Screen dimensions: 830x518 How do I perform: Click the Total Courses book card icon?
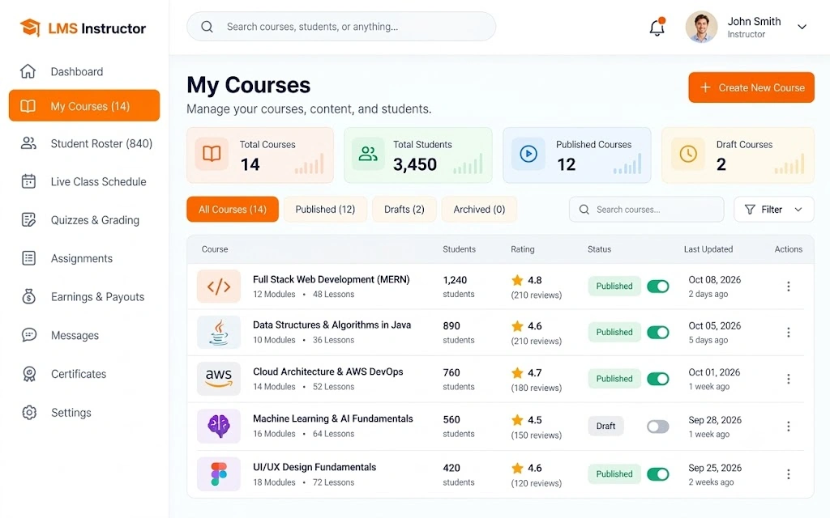212,154
